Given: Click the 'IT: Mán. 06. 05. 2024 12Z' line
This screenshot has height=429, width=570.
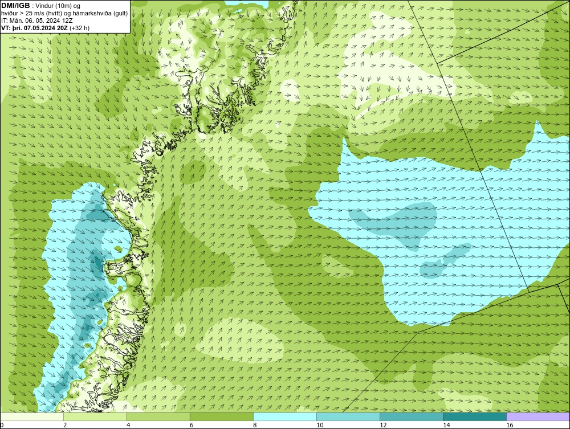Looking at the screenshot, I should 36,21.
